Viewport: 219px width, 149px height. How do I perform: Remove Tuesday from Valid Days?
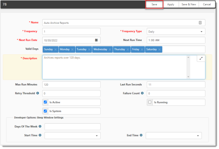[89, 50]
